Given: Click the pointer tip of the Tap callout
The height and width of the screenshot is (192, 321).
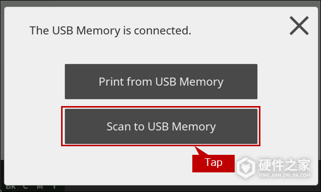Looking at the screenshot, I should 195,147.
